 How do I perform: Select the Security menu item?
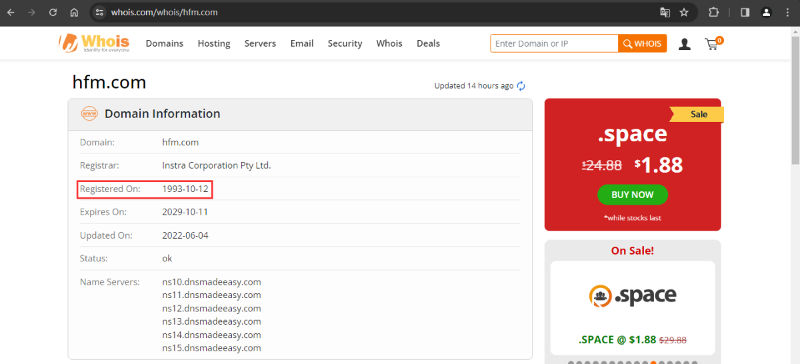click(345, 43)
